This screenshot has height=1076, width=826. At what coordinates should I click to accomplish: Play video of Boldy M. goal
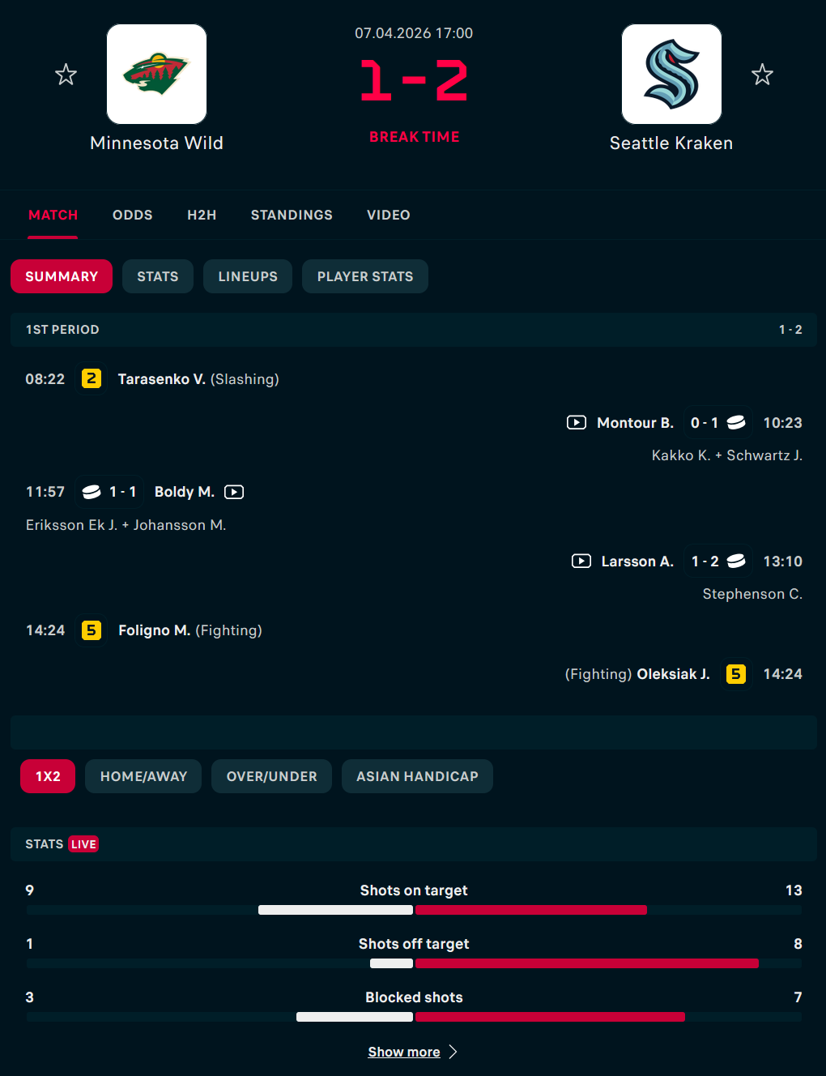234,492
